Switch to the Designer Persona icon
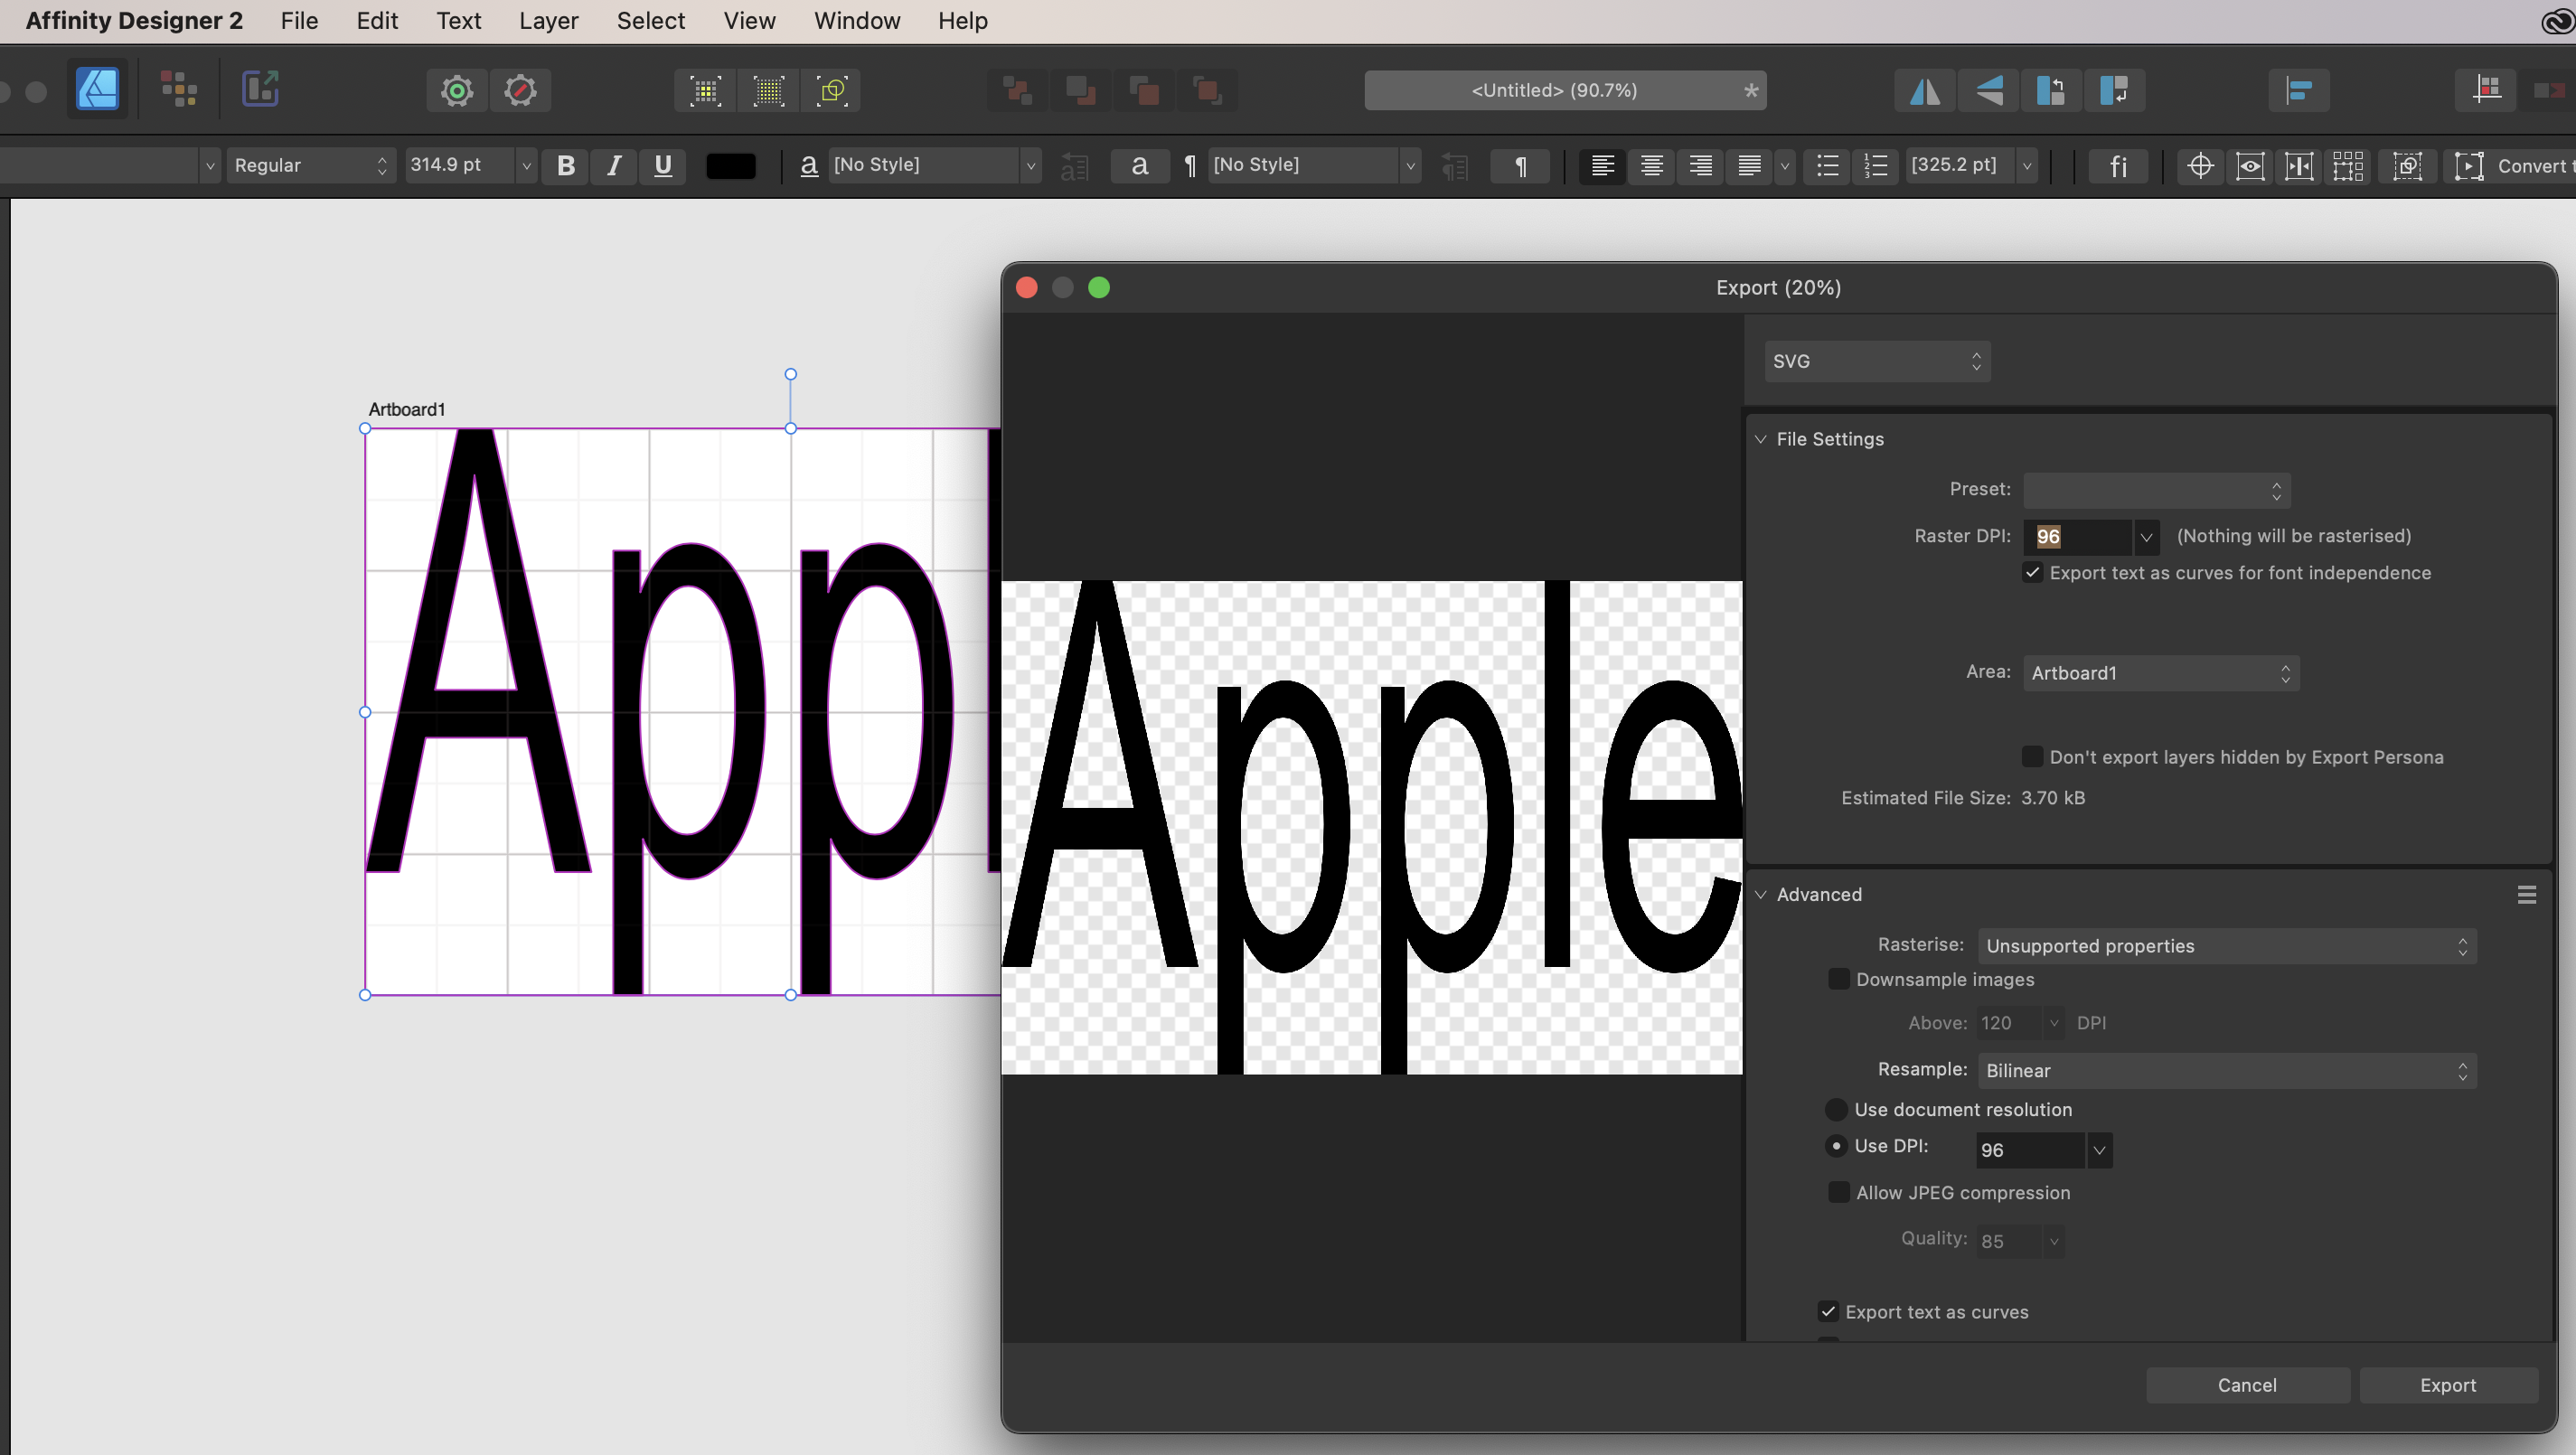The width and height of the screenshot is (2576, 1455). pyautogui.click(x=97, y=90)
